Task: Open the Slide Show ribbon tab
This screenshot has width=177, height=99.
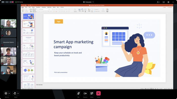Action: coord(49,7)
